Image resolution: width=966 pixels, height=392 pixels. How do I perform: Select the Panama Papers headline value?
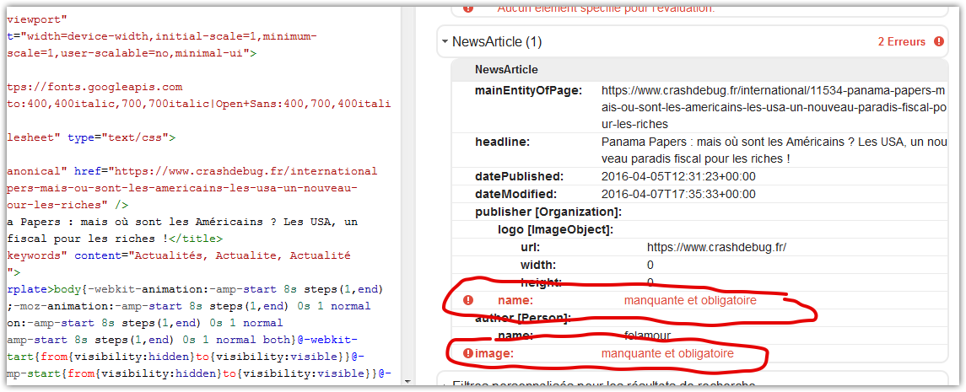click(773, 151)
